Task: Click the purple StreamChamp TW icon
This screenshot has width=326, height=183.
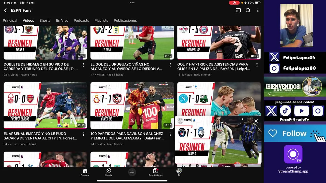Action: pos(293,154)
